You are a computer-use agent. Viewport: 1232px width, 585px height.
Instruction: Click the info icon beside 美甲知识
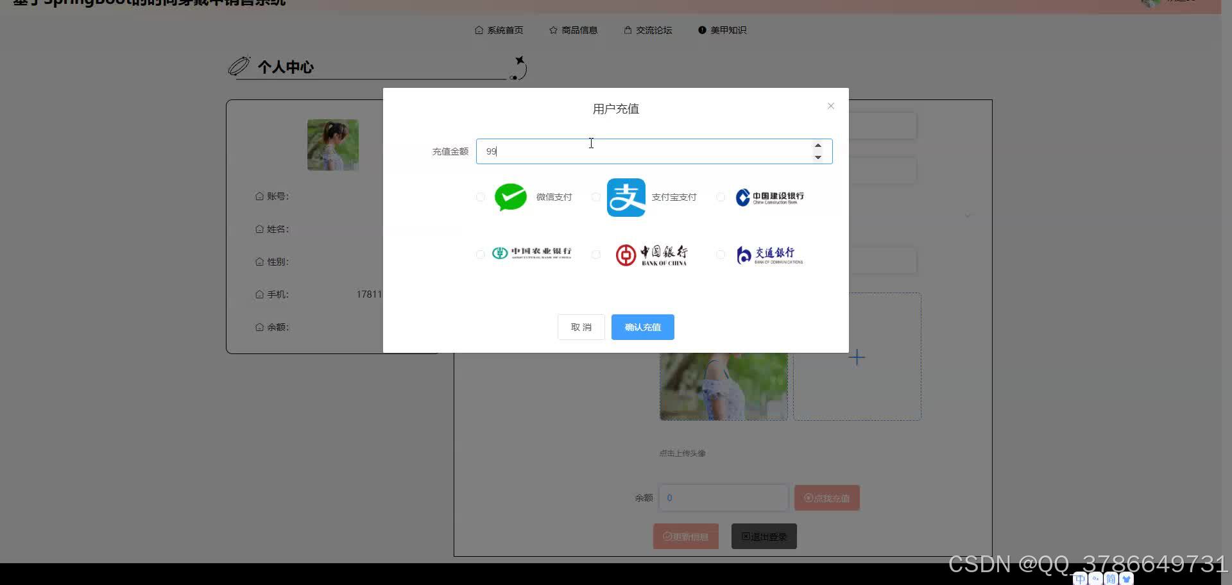point(702,30)
